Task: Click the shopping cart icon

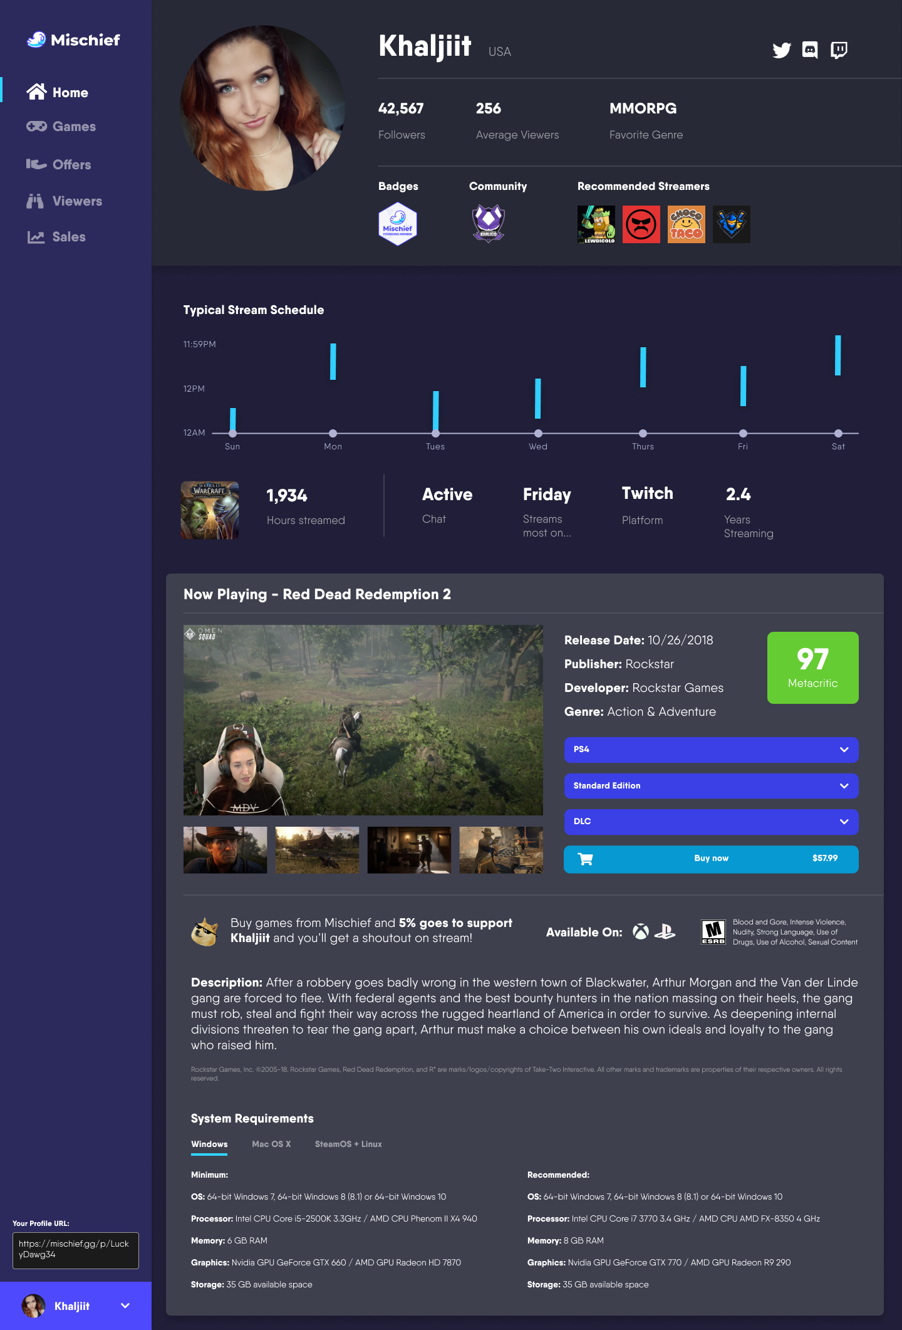Action: click(x=585, y=859)
